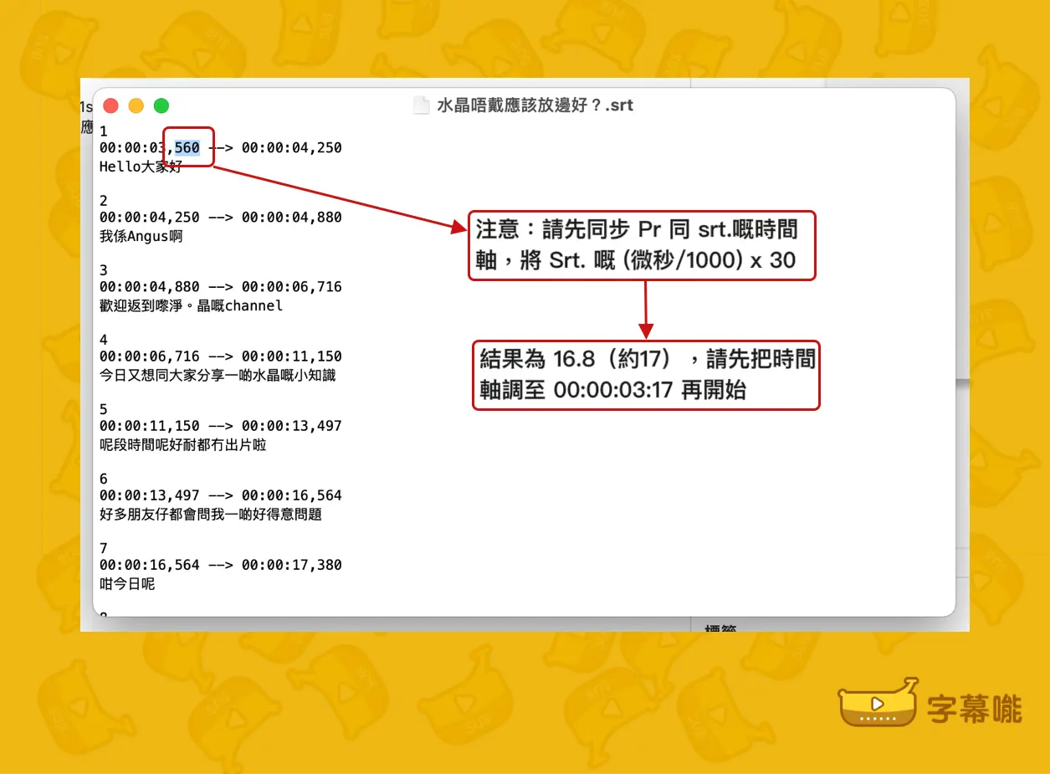1050x774 pixels.
Task: Click the green full-screen window button
Action: click(161, 105)
